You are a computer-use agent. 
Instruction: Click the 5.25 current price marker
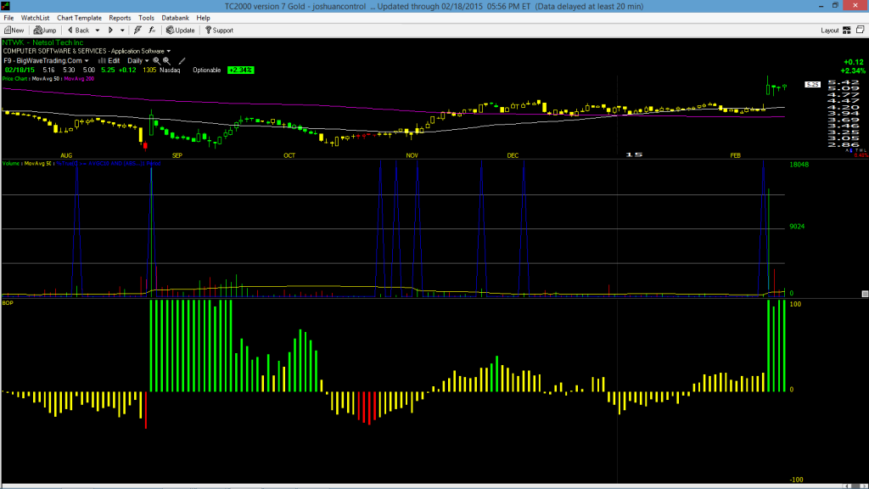coord(812,84)
